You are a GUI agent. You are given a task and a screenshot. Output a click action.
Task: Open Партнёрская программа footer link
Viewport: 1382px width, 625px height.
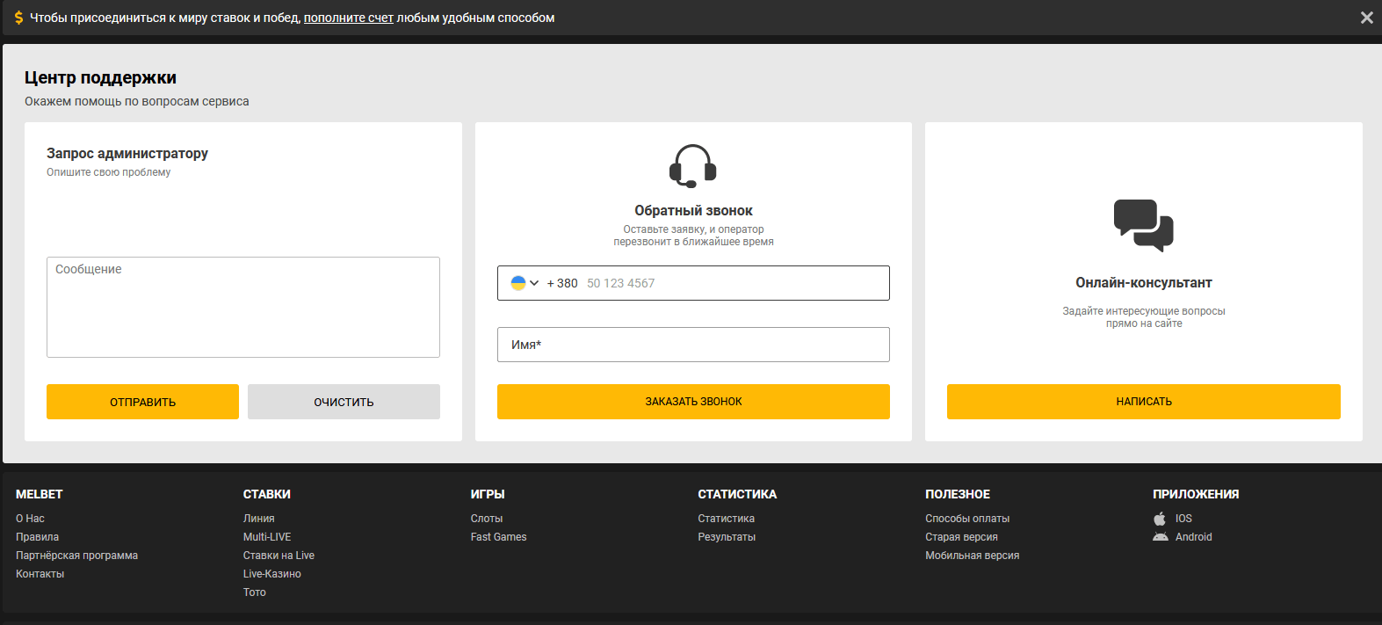(76, 556)
